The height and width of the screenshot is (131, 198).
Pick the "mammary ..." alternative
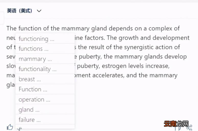[45, 59]
